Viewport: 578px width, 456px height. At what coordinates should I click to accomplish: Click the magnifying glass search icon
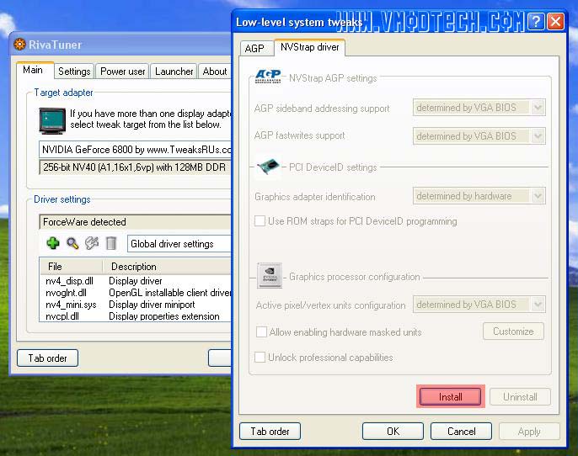pyautogui.click(x=72, y=243)
